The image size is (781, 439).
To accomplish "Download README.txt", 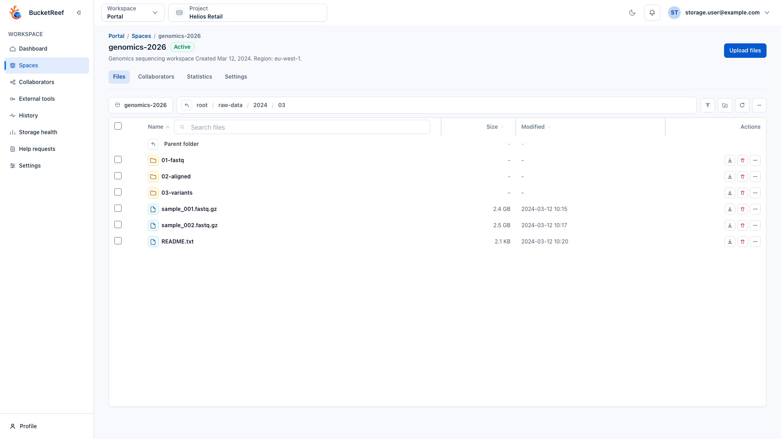I will [730, 242].
